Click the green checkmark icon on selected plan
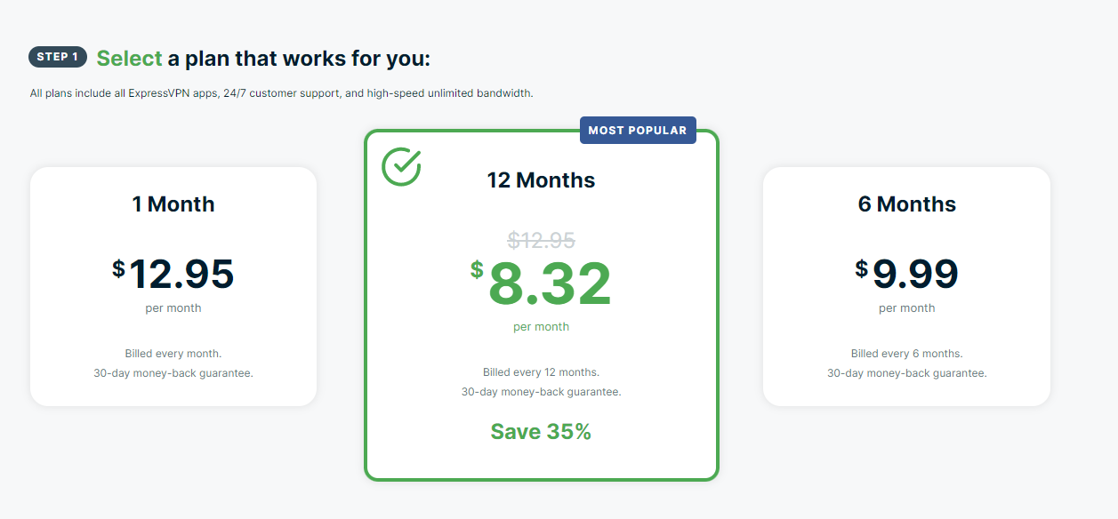 coord(401,166)
